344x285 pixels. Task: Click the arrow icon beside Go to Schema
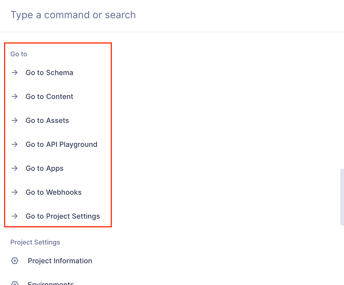point(14,72)
